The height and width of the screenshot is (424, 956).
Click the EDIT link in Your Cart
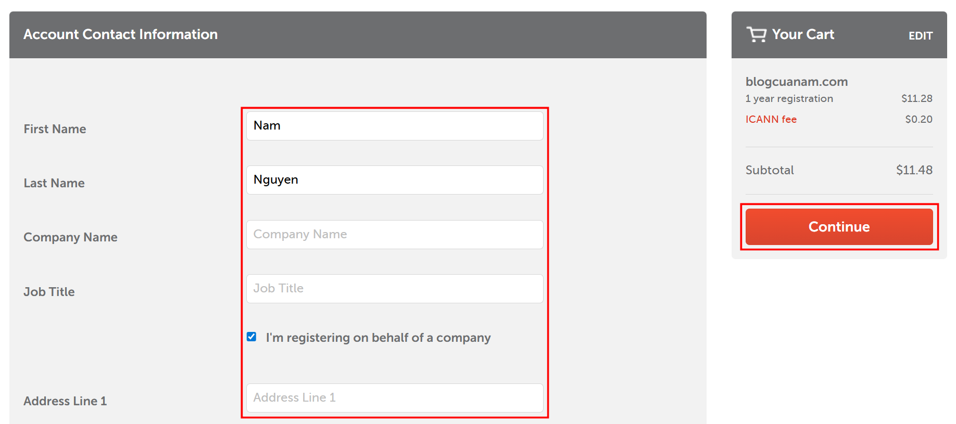[920, 36]
